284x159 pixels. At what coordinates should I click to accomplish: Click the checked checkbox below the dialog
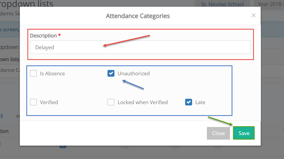[63, 147]
